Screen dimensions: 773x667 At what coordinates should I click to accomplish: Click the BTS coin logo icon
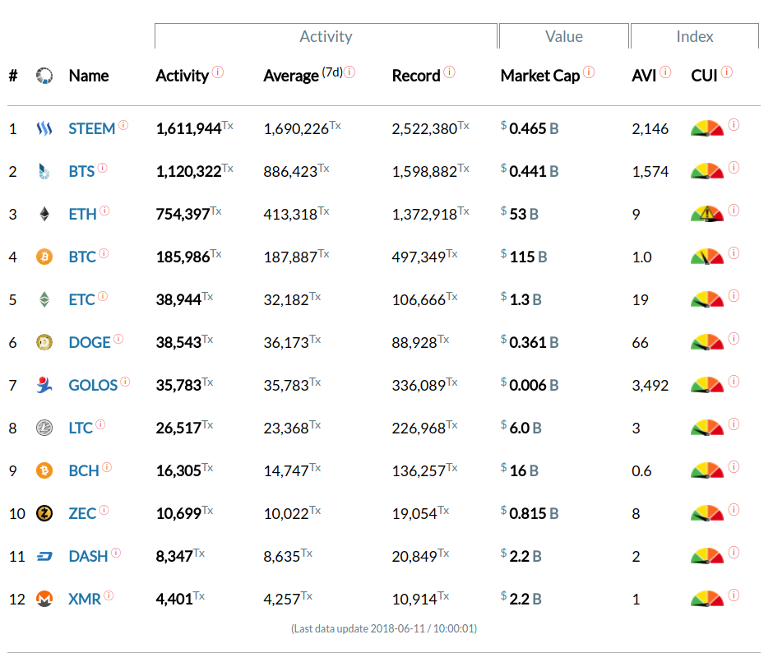coord(44,172)
